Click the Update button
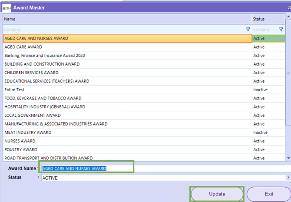291x202 pixels. coord(217,194)
